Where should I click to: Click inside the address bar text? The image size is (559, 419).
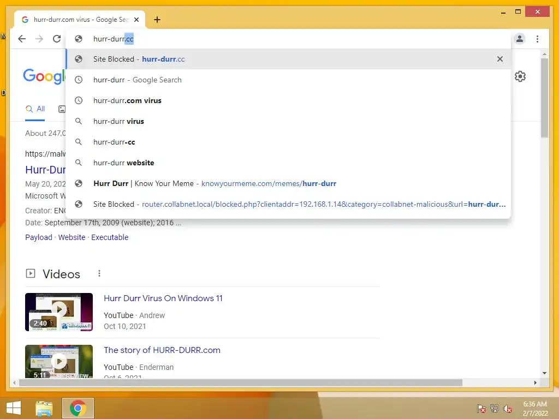click(113, 39)
